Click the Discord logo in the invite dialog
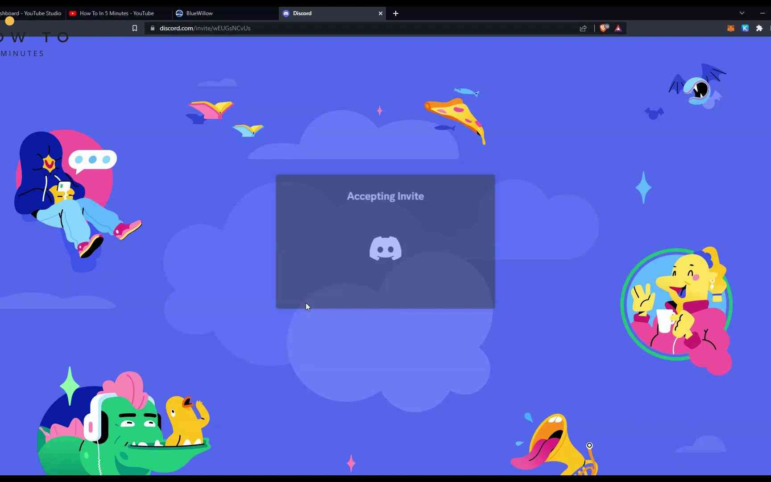 coord(385,248)
